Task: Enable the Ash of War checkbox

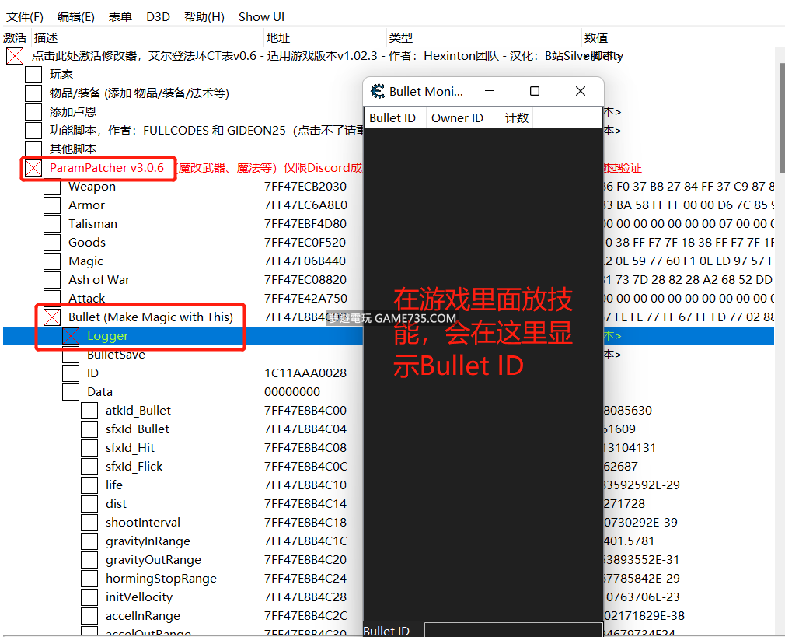Action: 52,280
